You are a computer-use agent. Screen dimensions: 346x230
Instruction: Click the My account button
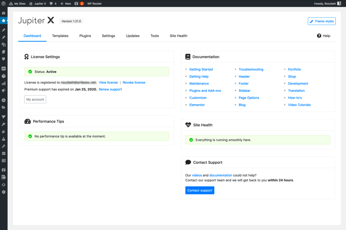tap(35, 99)
